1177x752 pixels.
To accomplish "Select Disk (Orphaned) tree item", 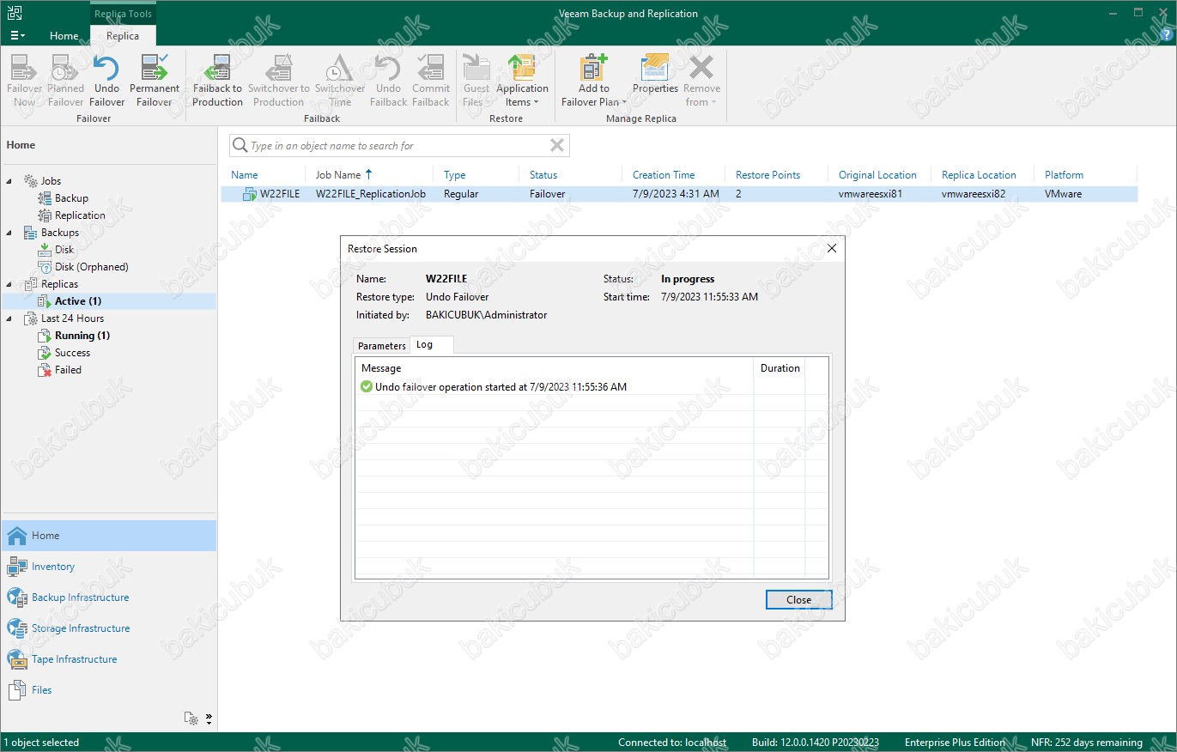I will (x=91, y=267).
